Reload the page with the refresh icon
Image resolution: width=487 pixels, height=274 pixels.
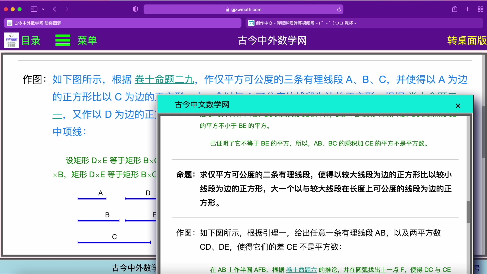click(339, 9)
